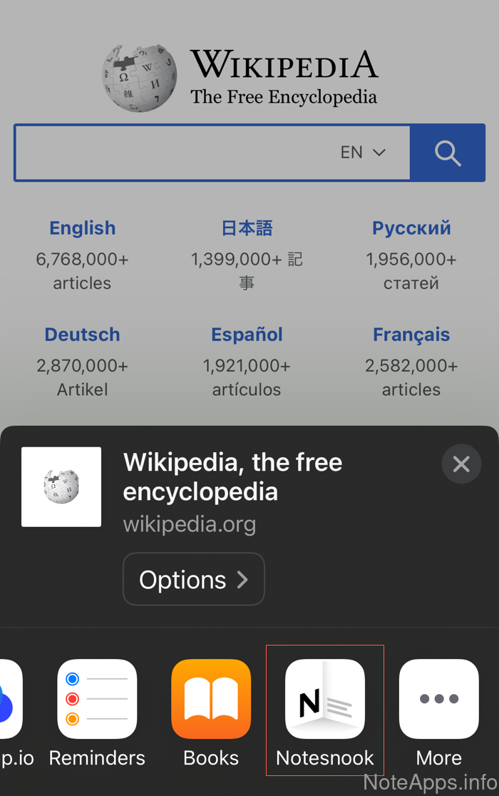Tap the partially visible app icon at left
499x796 pixels.
click(x=10, y=699)
